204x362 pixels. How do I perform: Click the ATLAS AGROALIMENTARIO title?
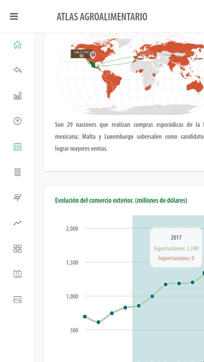tap(102, 17)
